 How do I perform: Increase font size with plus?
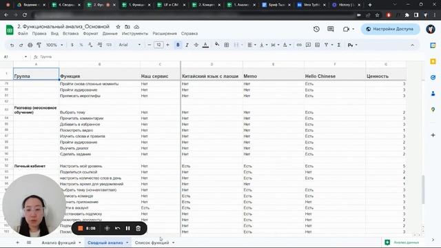(x=168, y=45)
